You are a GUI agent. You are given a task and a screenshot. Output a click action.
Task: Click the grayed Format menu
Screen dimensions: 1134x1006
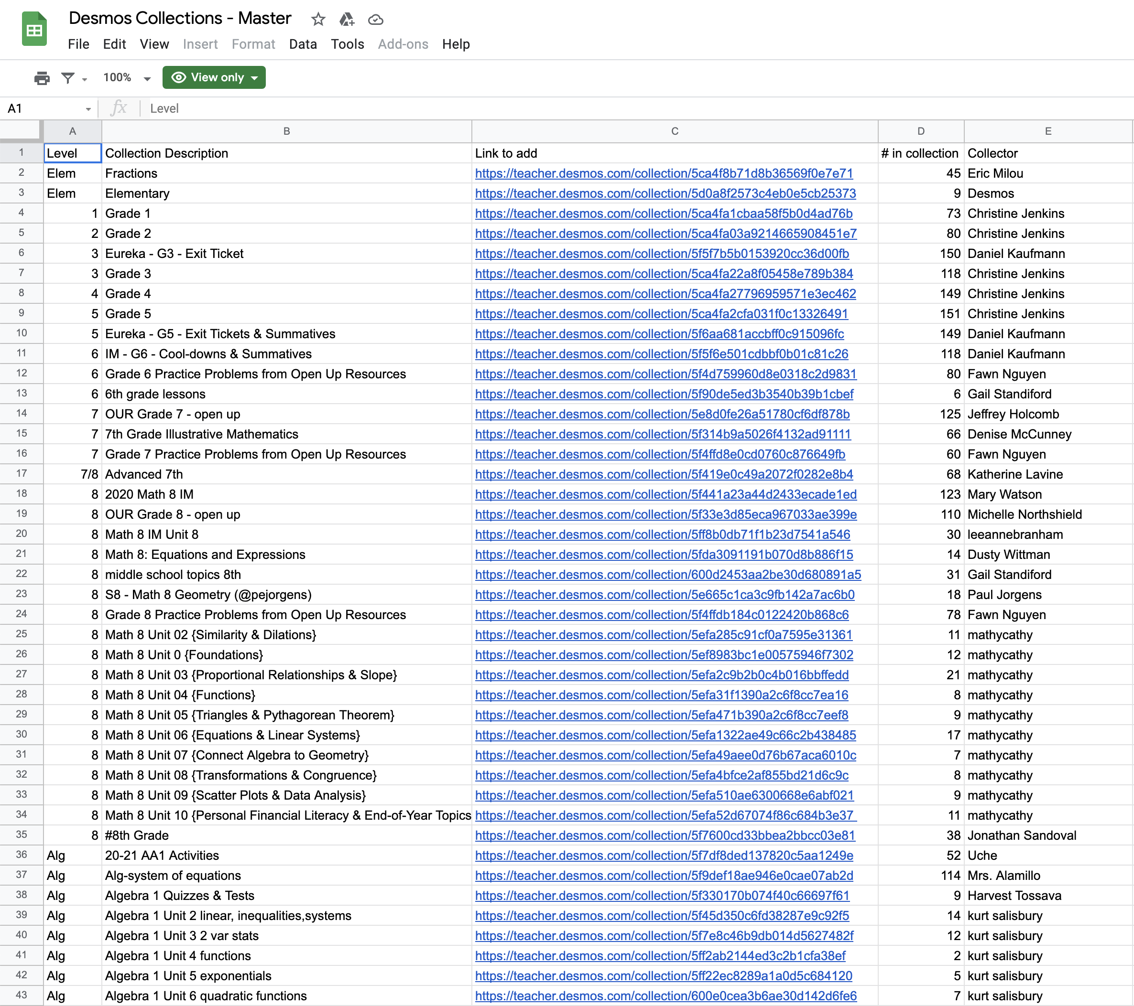click(x=253, y=44)
